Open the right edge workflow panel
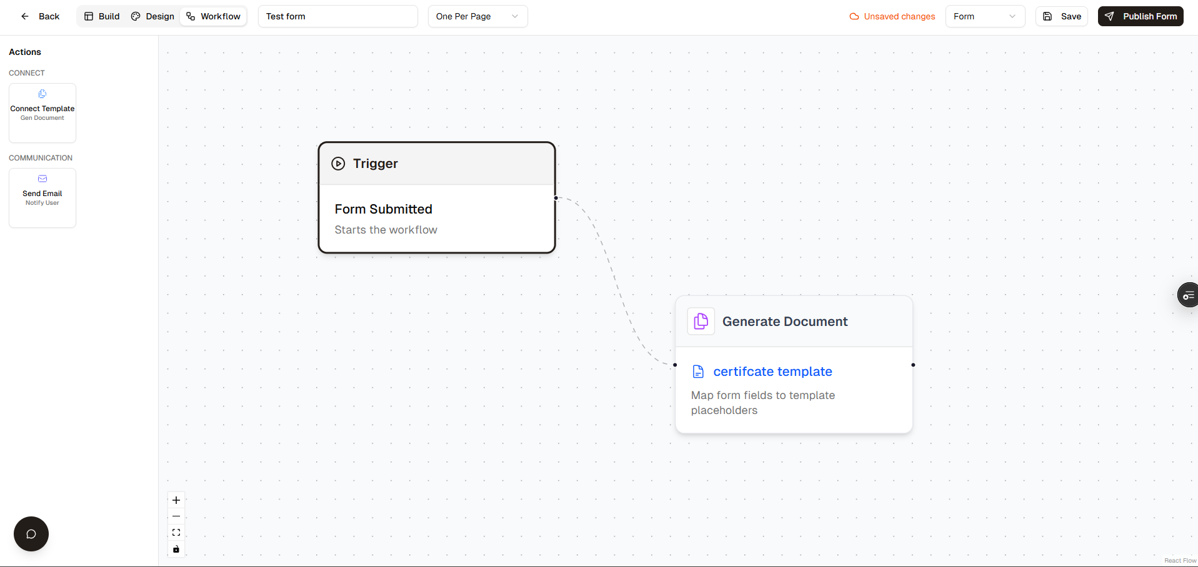The height and width of the screenshot is (567, 1198). (1188, 294)
